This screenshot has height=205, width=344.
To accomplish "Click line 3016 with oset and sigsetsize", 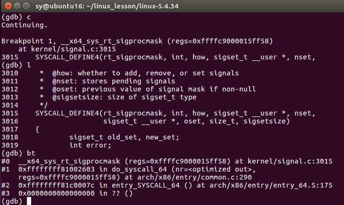I will [x=146, y=121].
